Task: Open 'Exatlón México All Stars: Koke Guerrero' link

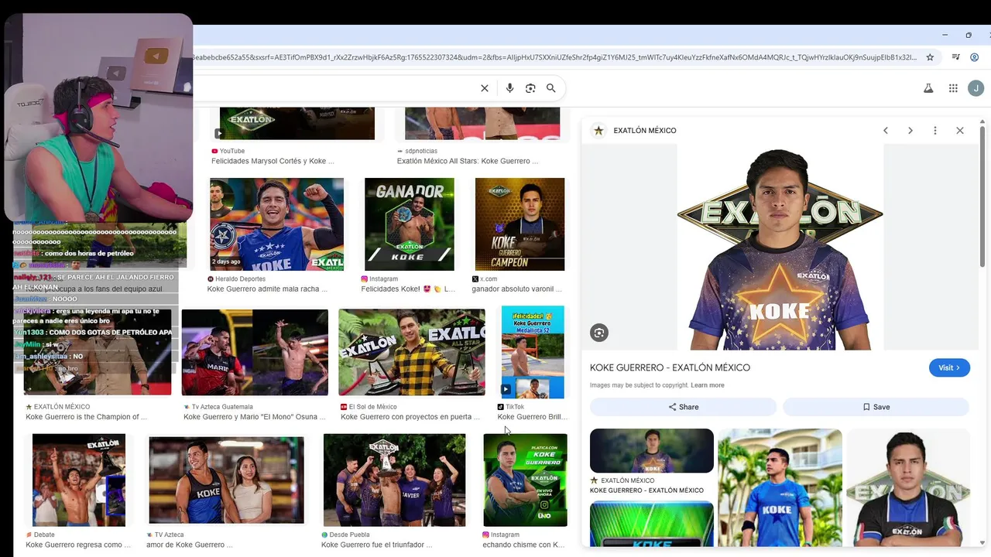Action: (x=467, y=161)
